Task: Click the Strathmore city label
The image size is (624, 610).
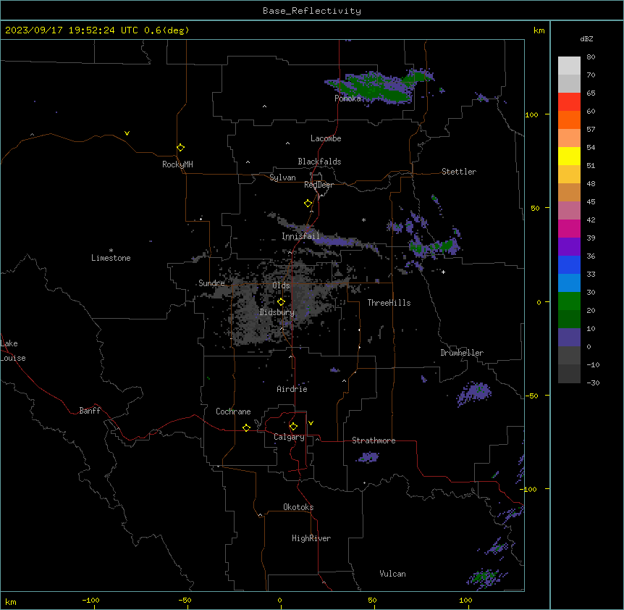Action: (x=374, y=440)
